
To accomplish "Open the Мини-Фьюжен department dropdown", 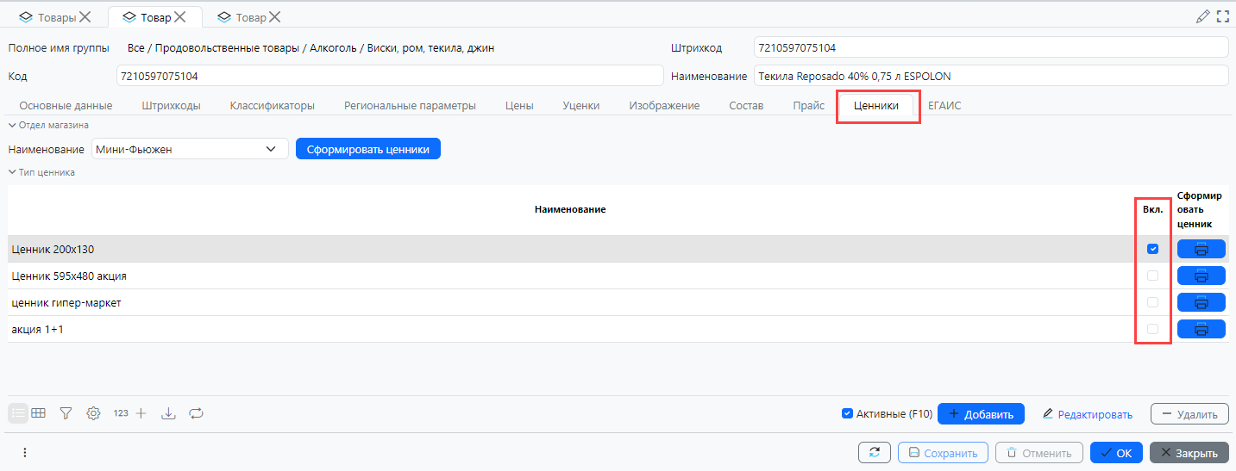I will point(190,149).
